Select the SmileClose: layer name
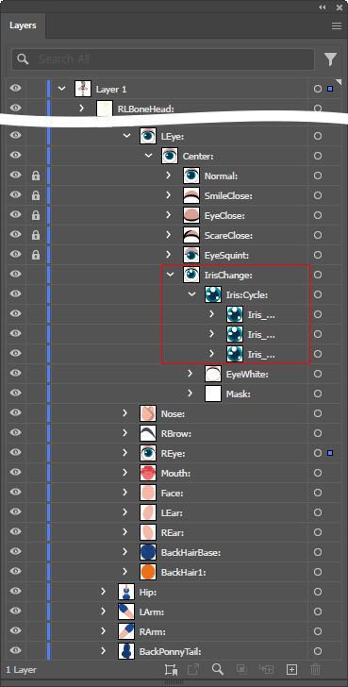 pyautogui.click(x=228, y=196)
